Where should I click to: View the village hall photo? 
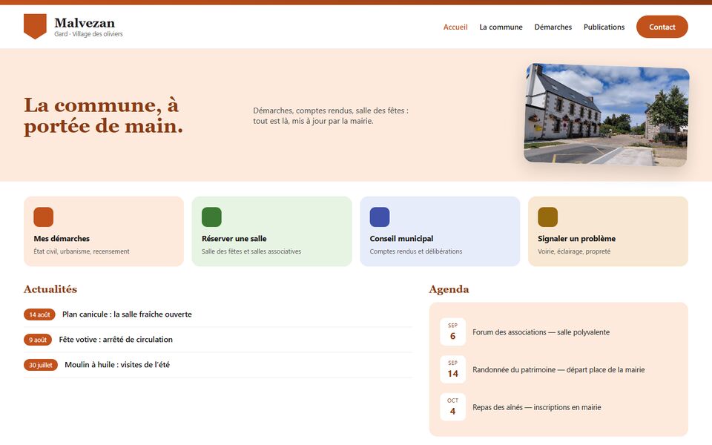point(607,115)
